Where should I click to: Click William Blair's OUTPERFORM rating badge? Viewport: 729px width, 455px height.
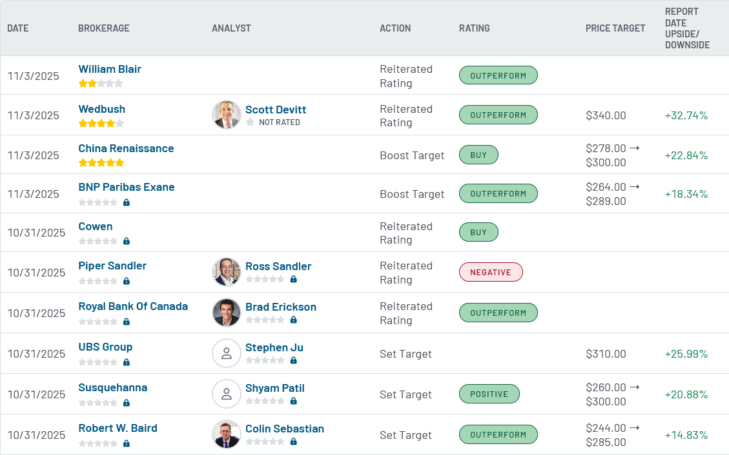pyautogui.click(x=498, y=75)
